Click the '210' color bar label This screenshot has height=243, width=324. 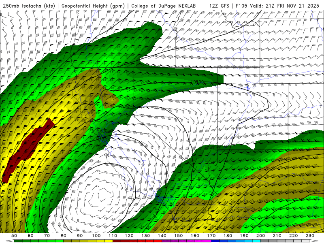coord(277,236)
